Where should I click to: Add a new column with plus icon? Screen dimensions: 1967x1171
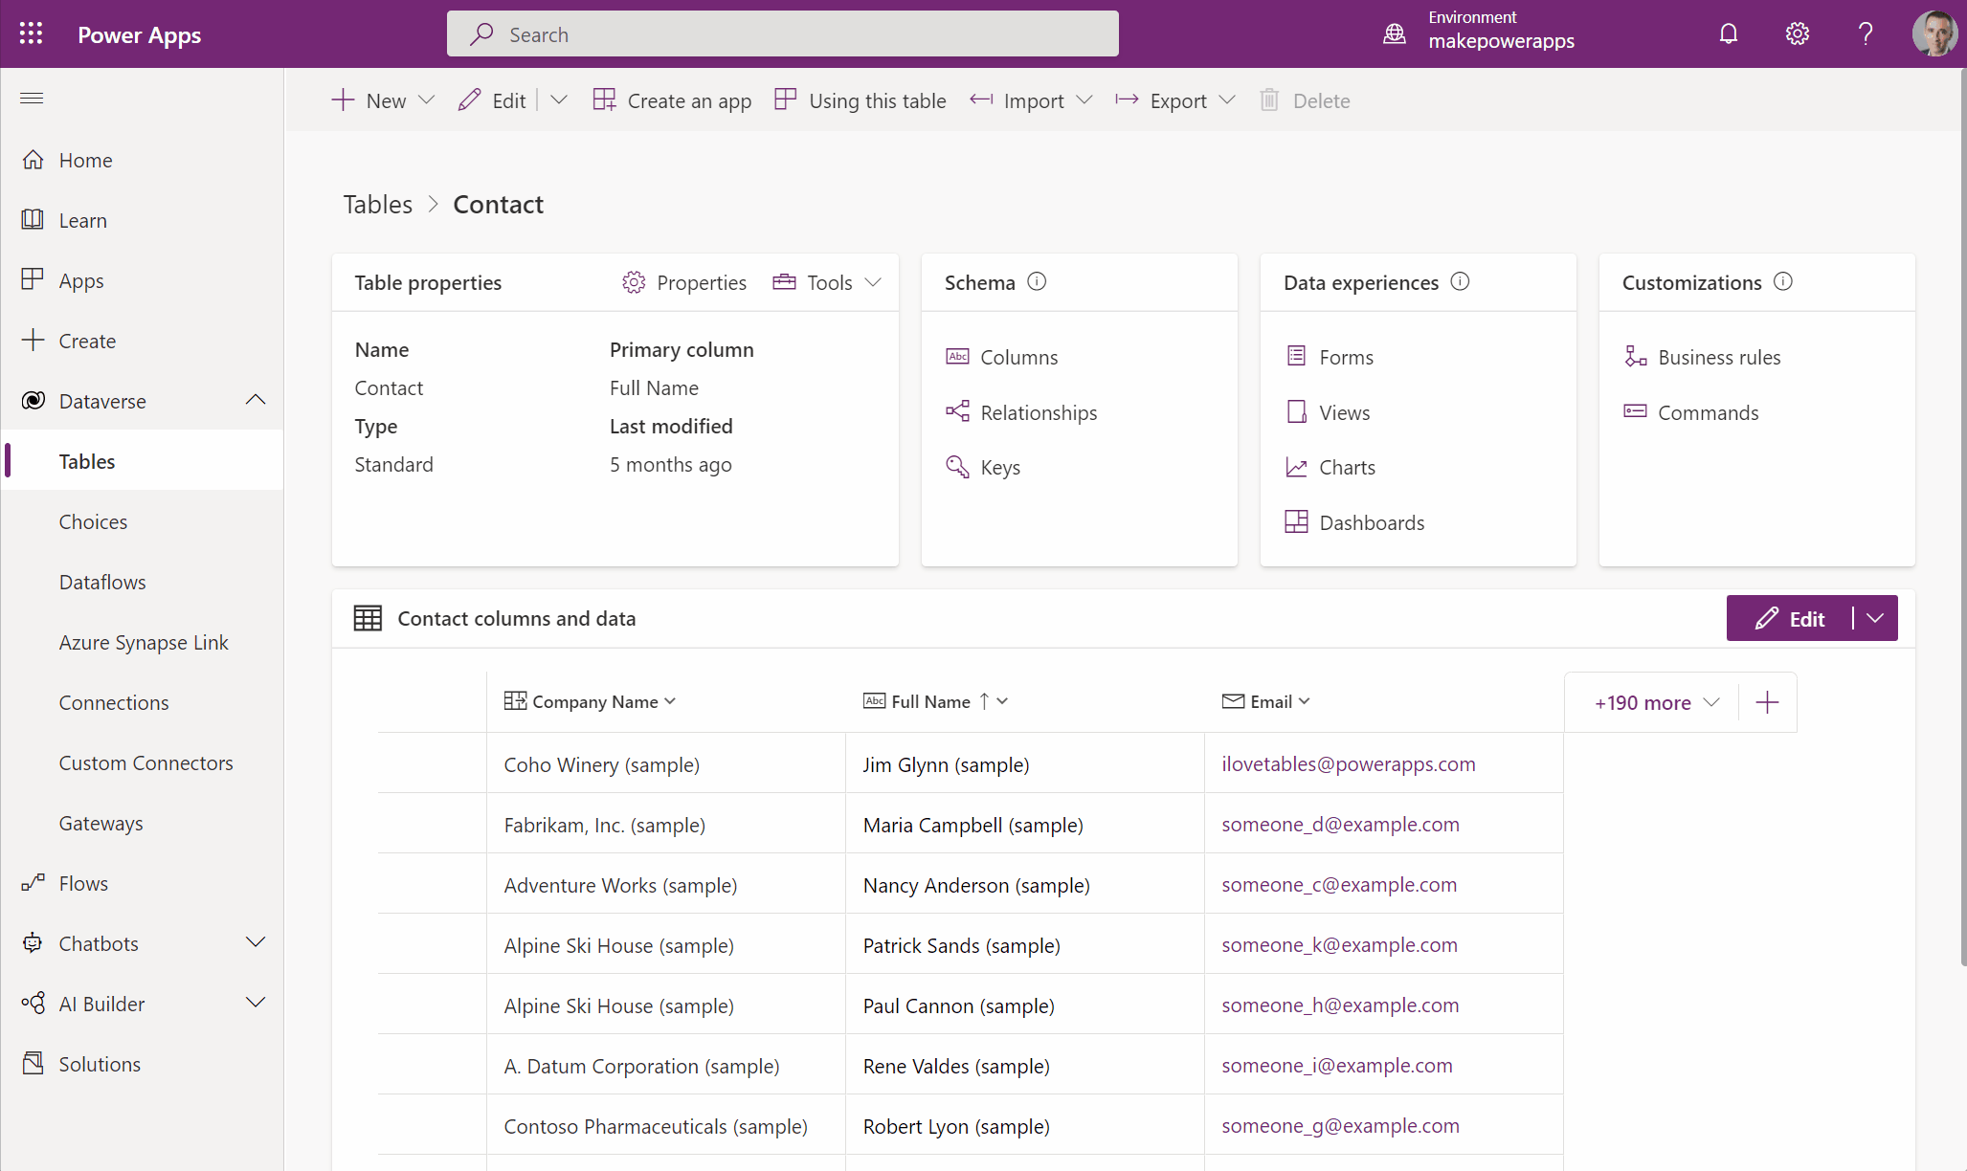(x=1767, y=702)
